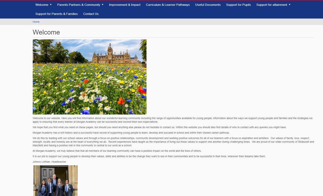This screenshot has height=196, width=323.
Task: Open Support for attainment menu
Action: 272,5
